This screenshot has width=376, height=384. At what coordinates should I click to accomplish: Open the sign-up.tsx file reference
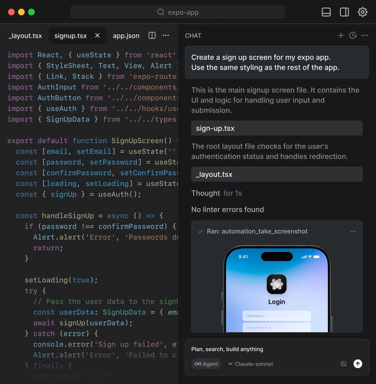277,128
